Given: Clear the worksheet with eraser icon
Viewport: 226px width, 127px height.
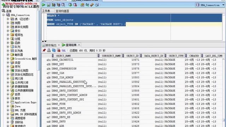Looking at the screenshot, I should point(92,5).
